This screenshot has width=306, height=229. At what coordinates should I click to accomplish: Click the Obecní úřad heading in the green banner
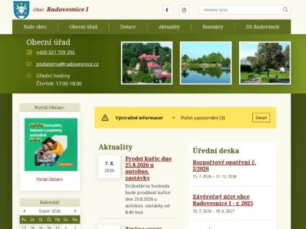coord(48,42)
